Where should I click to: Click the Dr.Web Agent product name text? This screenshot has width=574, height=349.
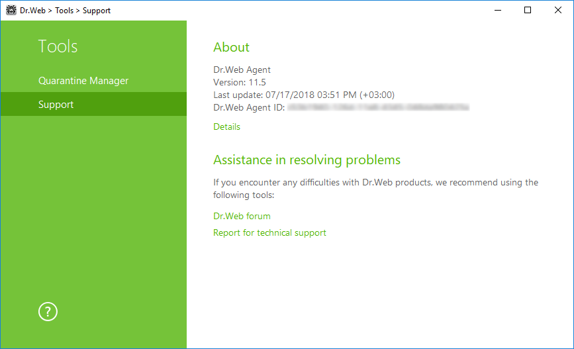[242, 70]
